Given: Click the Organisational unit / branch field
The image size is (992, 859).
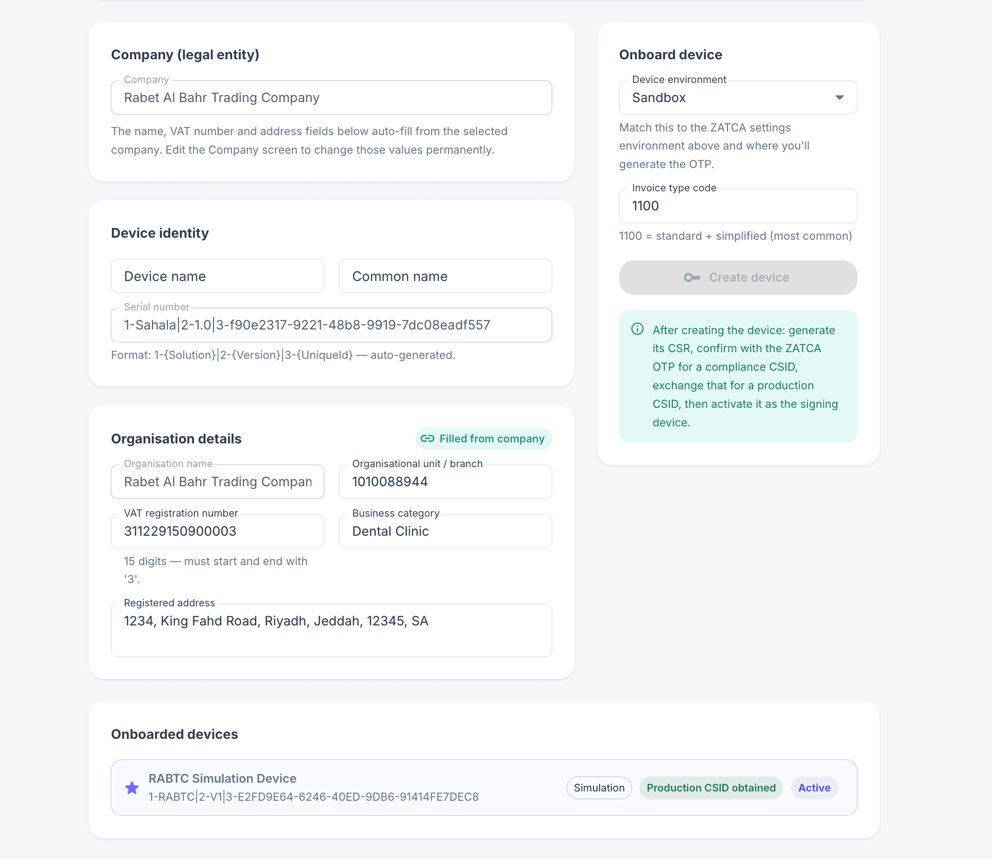Looking at the screenshot, I should [445, 482].
